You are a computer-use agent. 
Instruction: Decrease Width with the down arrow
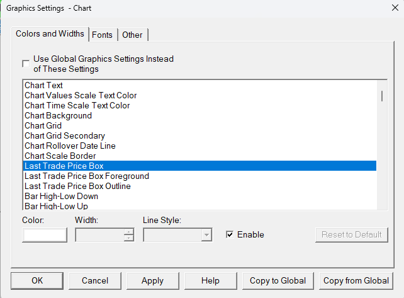point(128,238)
